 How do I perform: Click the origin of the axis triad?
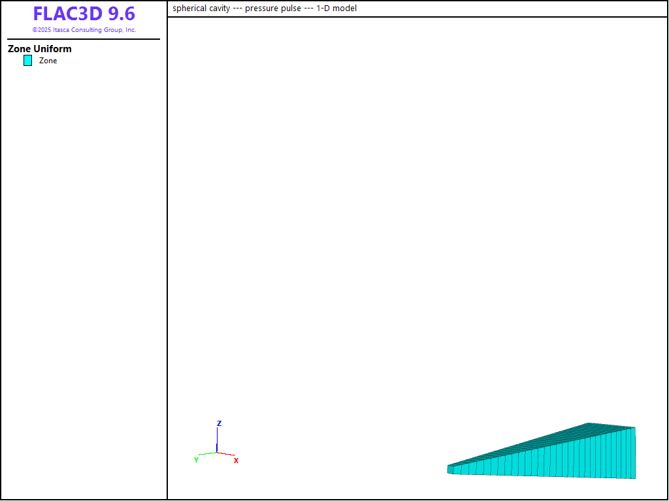click(217, 452)
